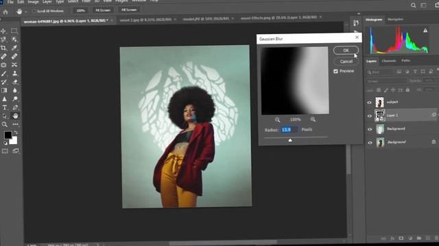Select the Object Selection tool
The height and width of the screenshot is (246, 439).
(x=14, y=40)
